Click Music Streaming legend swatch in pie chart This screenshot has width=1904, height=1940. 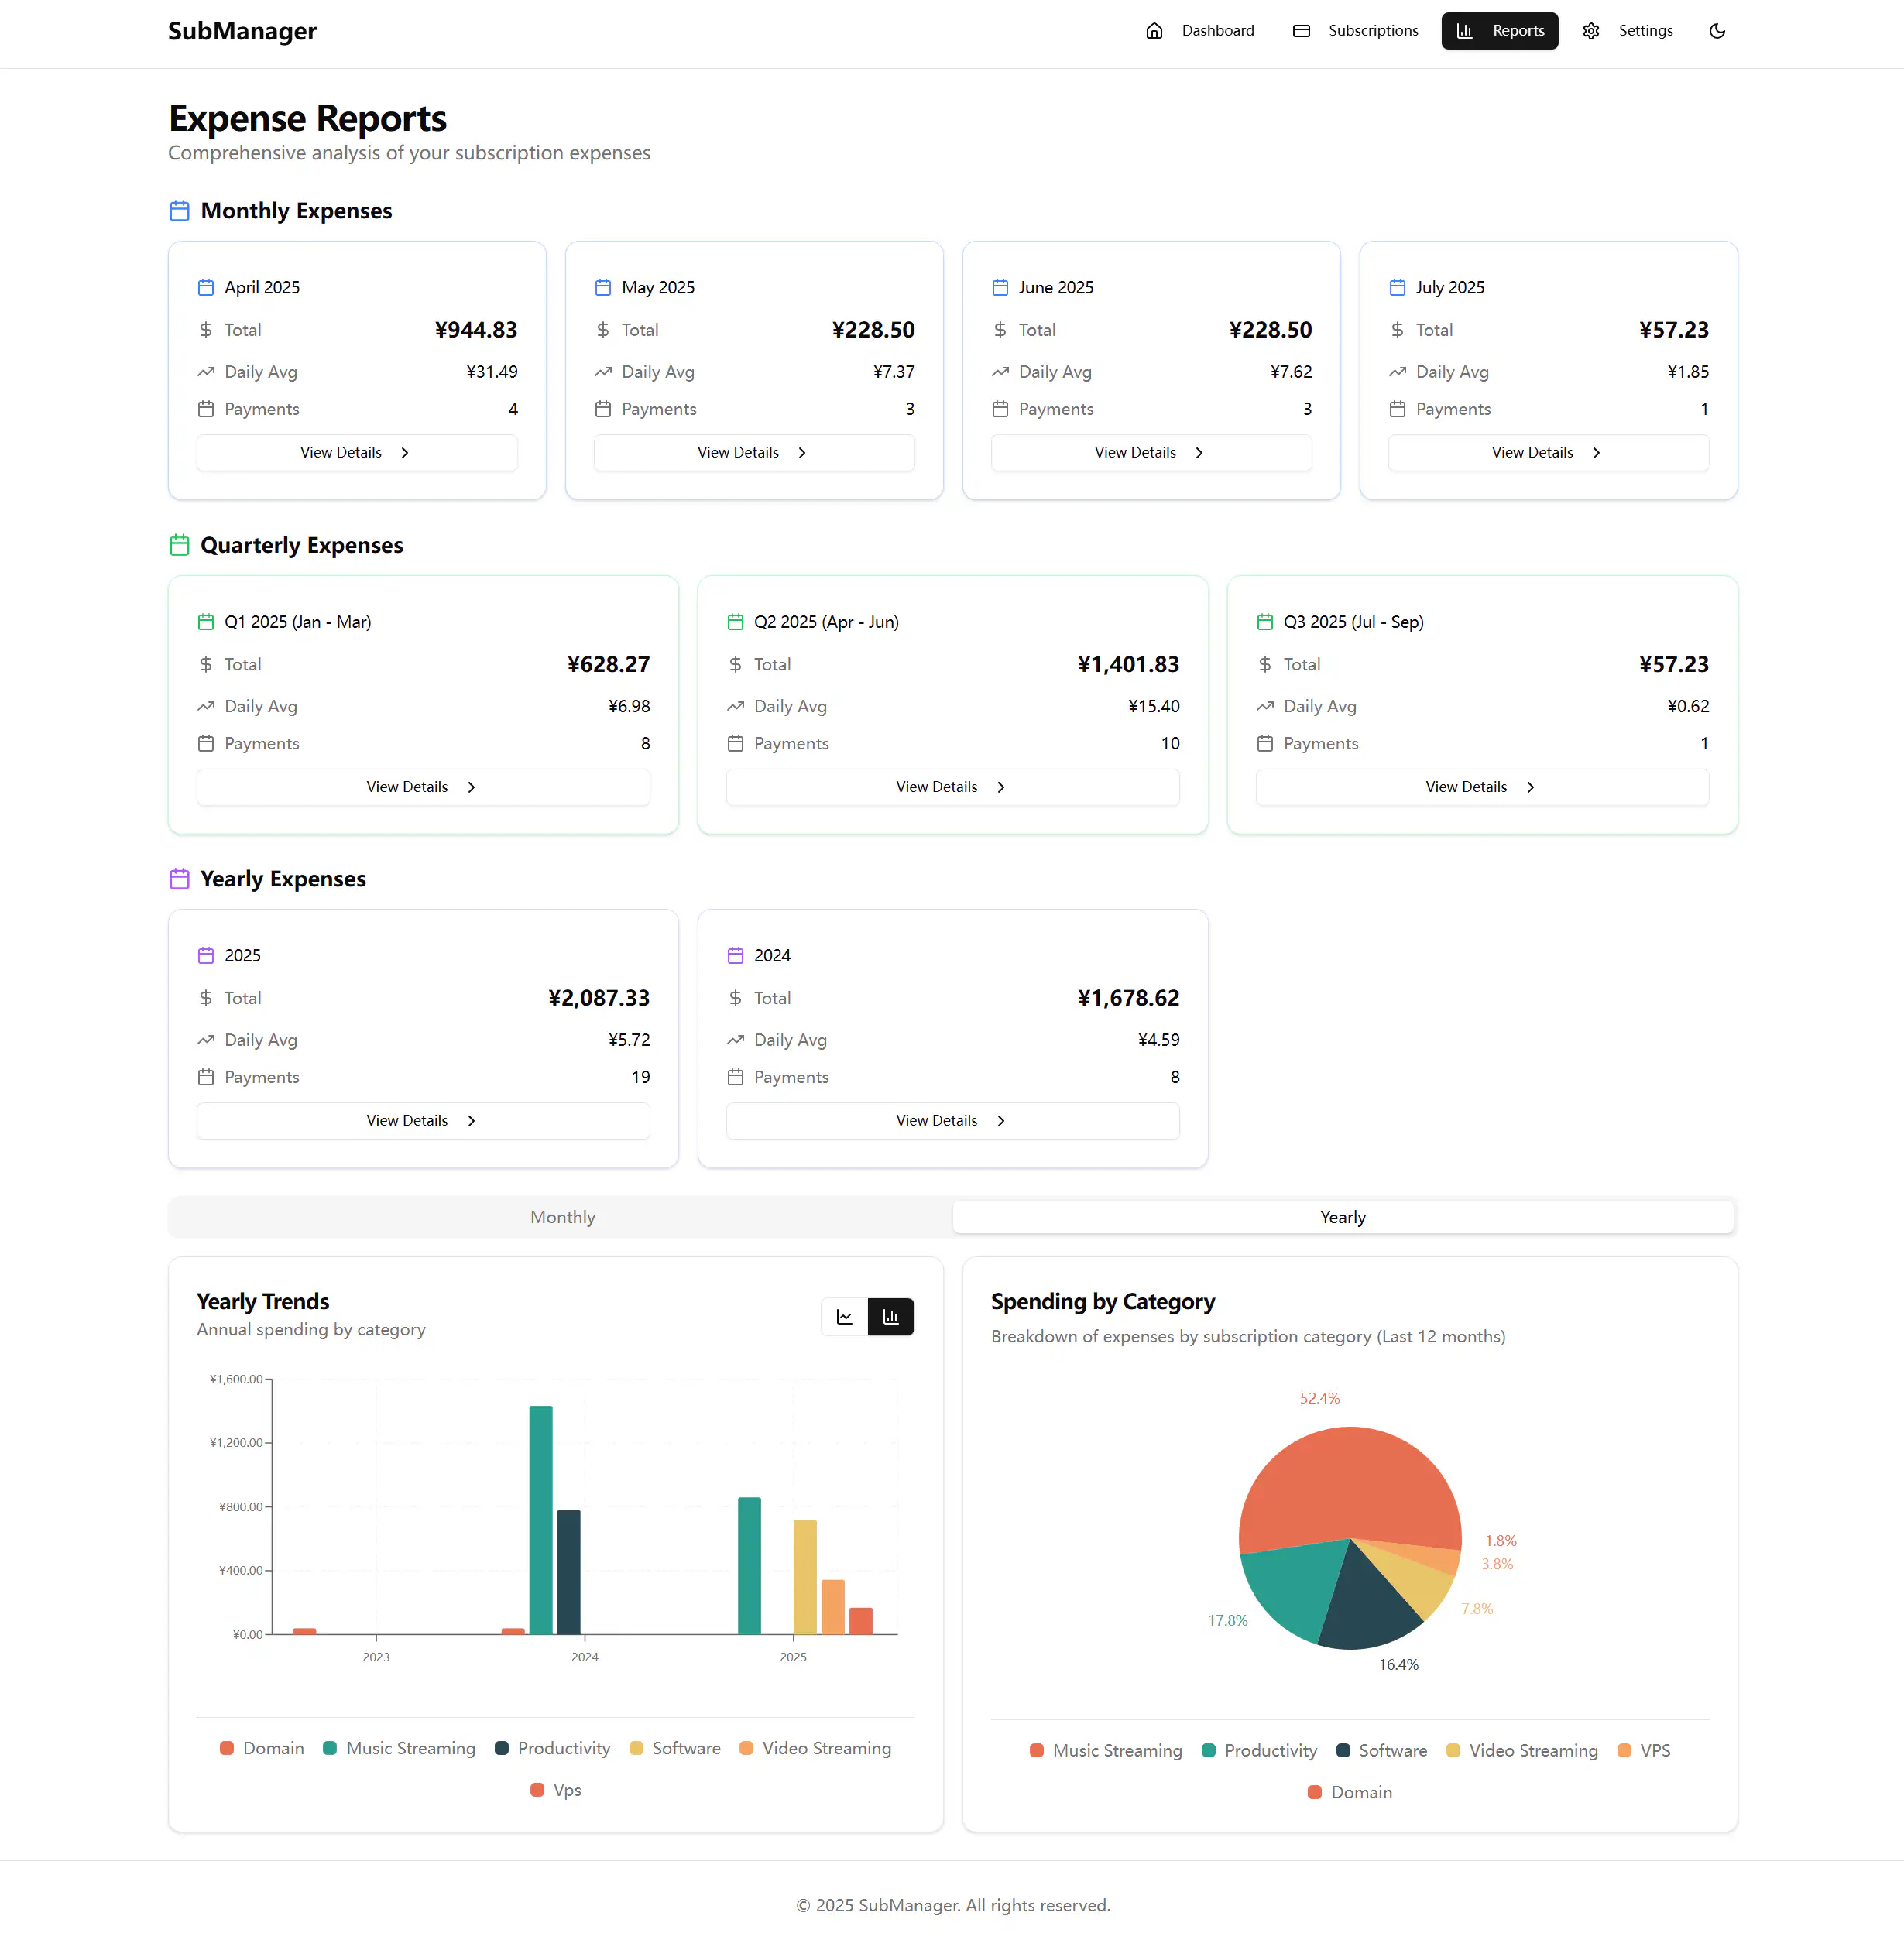1036,1750
